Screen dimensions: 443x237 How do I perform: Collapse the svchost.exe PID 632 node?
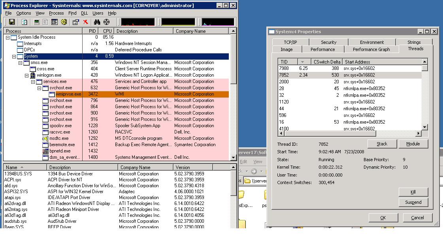[x=39, y=88]
